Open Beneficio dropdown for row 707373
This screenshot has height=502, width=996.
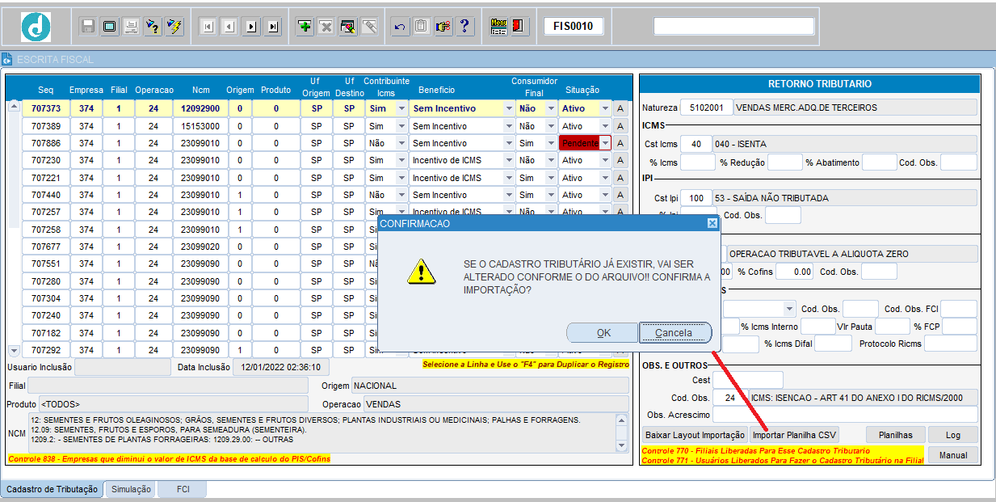(x=509, y=108)
